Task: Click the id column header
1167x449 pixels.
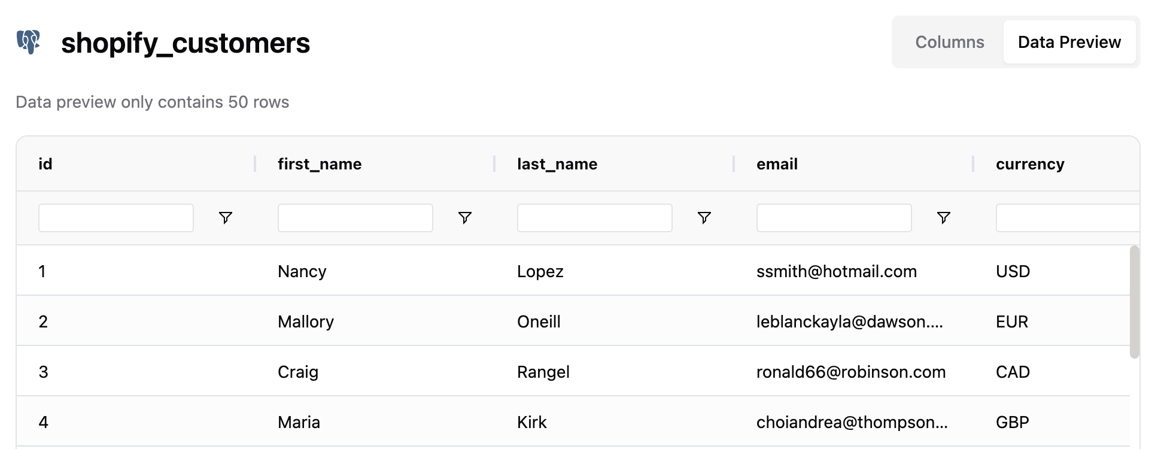Action: point(45,164)
